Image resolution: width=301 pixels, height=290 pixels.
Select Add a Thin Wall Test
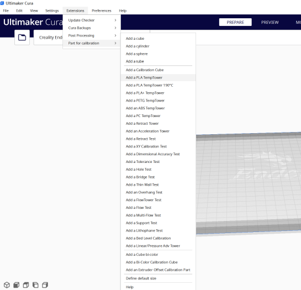click(x=158, y=184)
